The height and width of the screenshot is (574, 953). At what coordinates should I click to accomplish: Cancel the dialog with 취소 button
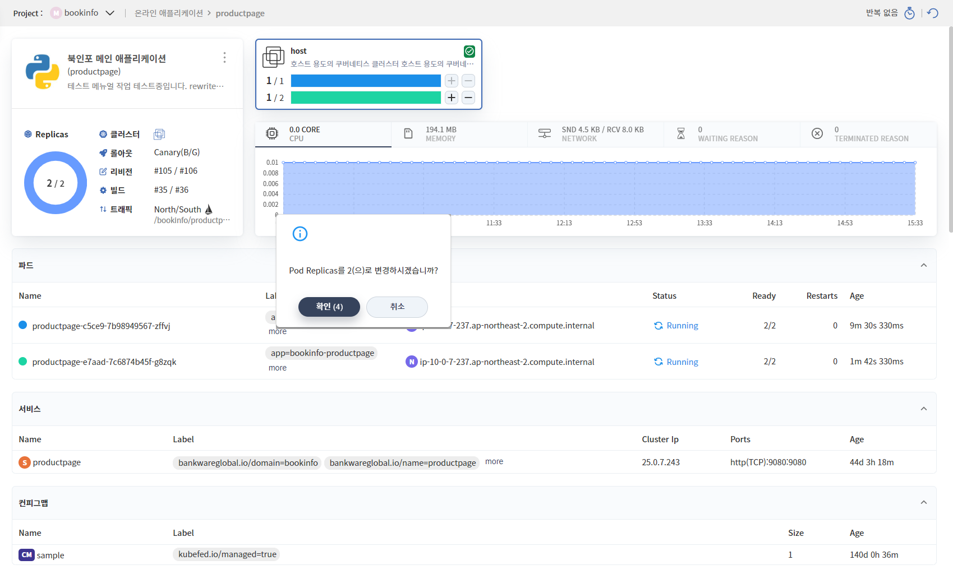(x=397, y=307)
